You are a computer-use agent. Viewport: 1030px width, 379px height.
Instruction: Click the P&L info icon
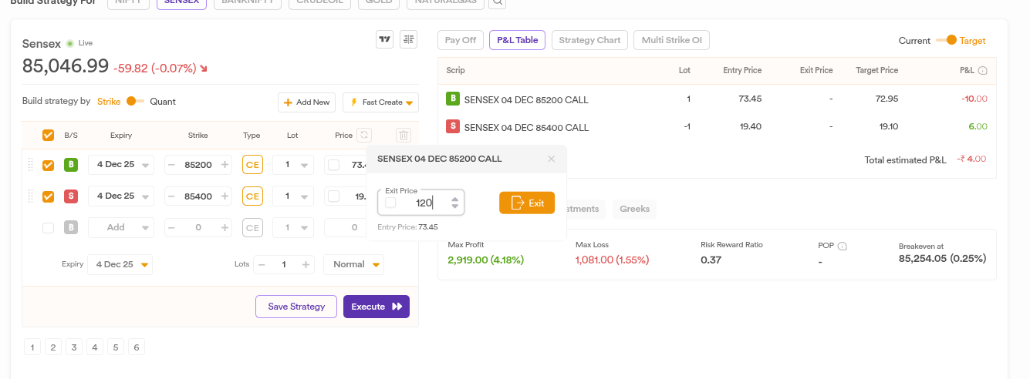click(x=982, y=71)
